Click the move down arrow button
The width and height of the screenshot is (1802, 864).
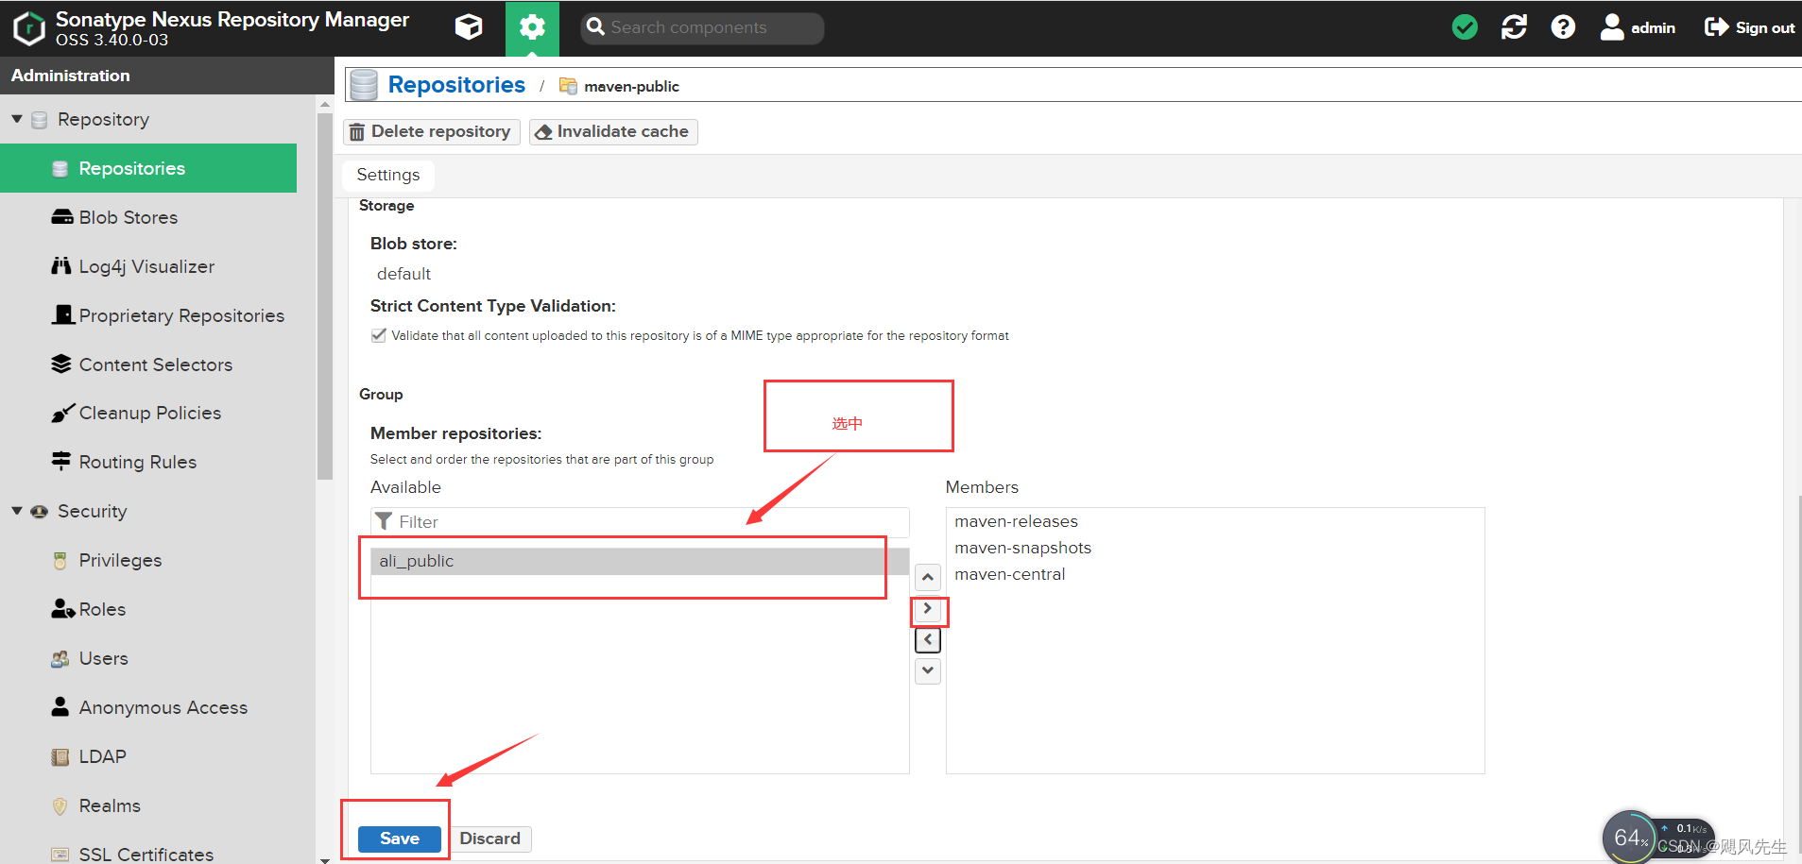click(x=928, y=671)
